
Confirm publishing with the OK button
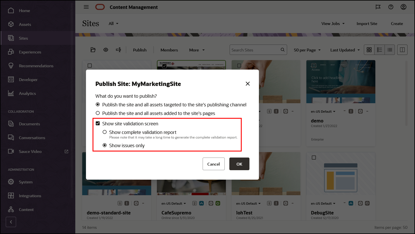[239, 164]
